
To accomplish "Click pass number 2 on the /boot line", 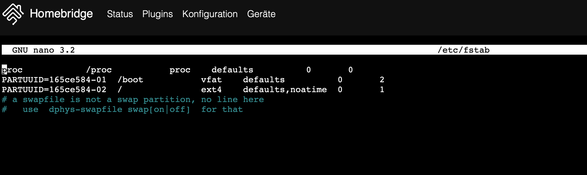I will pyautogui.click(x=382, y=80).
